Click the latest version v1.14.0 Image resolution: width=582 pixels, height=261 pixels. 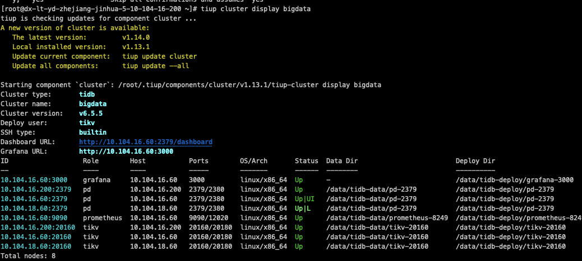(x=137, y=37)
